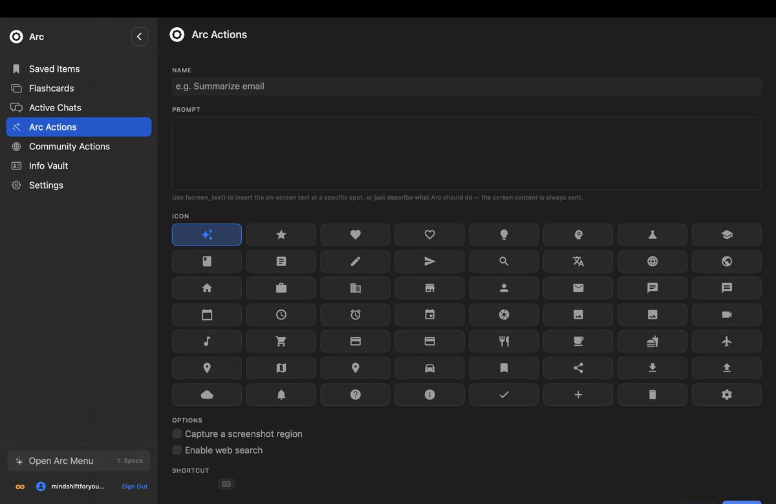Choose the trash can icon
776x504 pixels.
(652, 394)
